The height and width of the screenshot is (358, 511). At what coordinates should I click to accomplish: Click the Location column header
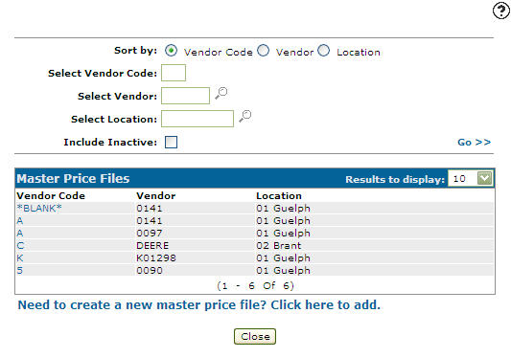pyautogui.click(x=279, y=195)
